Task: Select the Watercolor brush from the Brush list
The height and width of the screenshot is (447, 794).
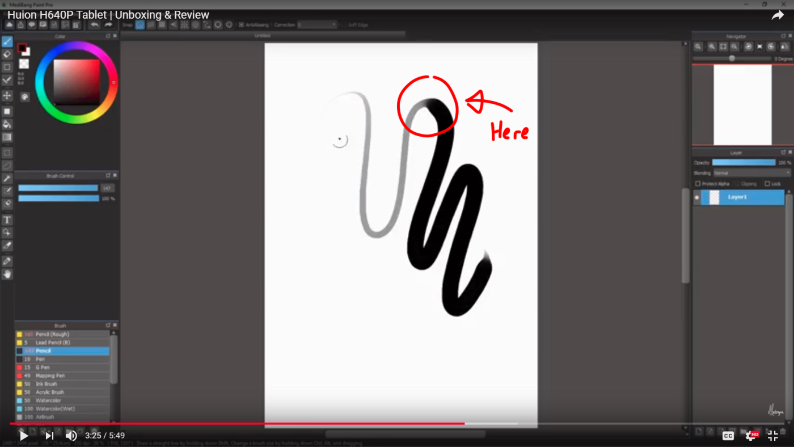Action: 48,400
